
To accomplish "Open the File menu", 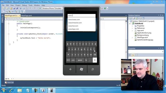I will tap(3, 5).
